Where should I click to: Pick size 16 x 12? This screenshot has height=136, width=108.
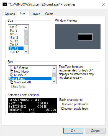(x=16, y=52)
